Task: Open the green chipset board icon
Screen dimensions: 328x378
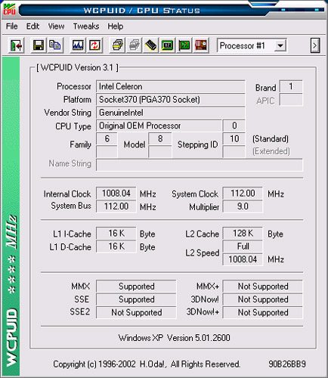Action: 167,45
